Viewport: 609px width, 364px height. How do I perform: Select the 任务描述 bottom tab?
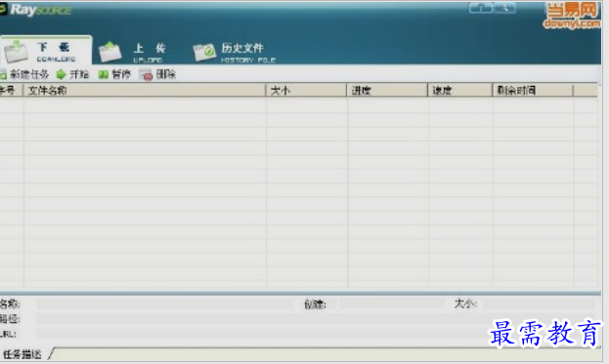(x=22, y=354)
